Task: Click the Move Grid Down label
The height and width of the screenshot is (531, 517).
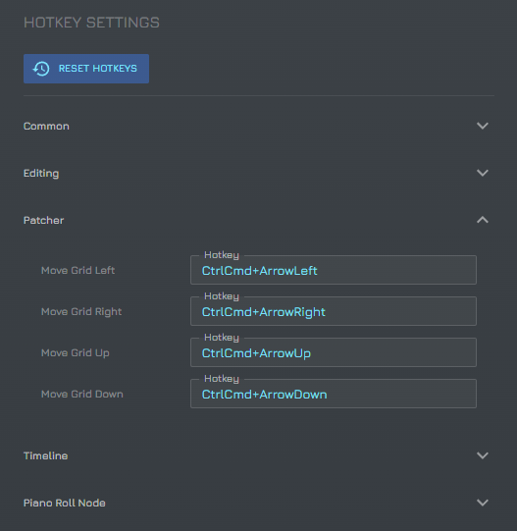Action: pos(82,395)
